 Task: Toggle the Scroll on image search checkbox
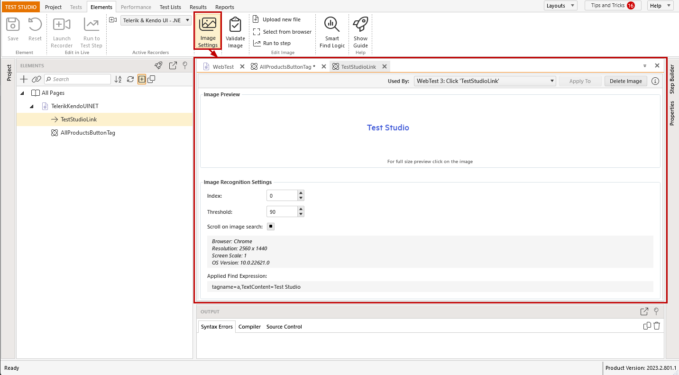tap(271, 227)
